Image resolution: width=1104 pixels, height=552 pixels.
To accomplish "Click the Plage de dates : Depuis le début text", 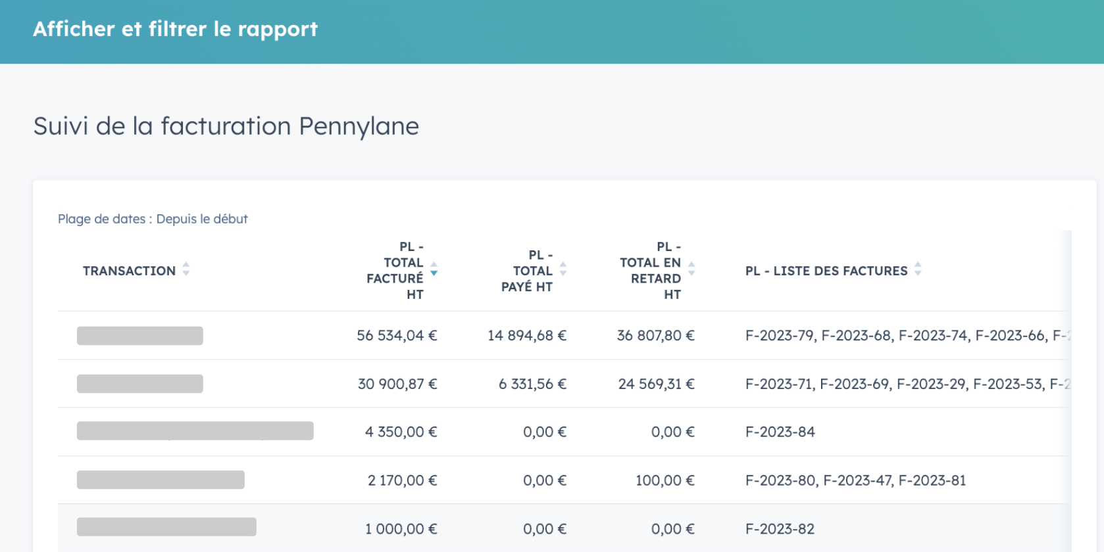I will coord(153,219).
